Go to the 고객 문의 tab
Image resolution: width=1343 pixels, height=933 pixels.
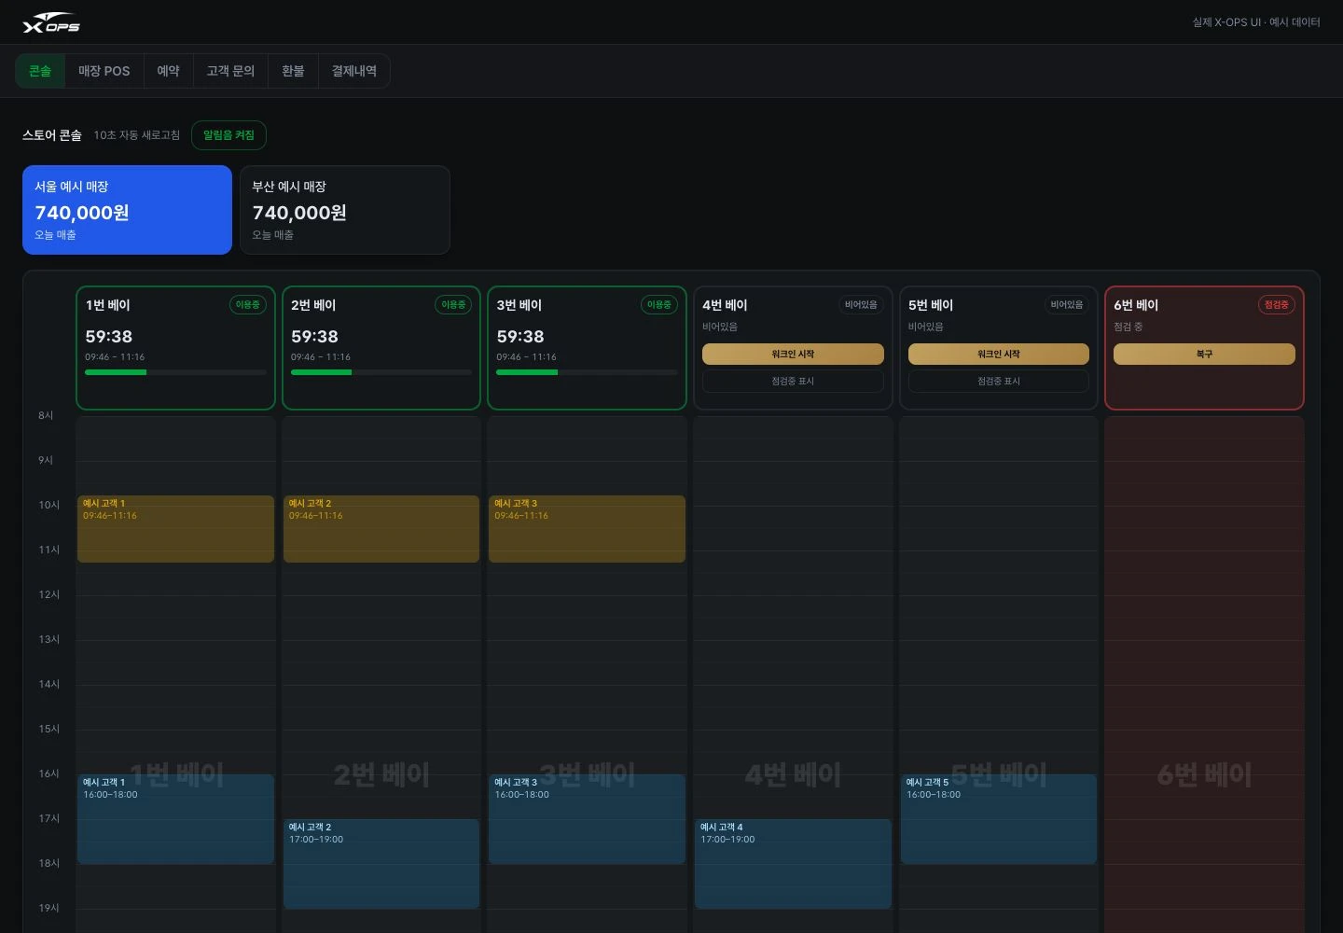point(230,71)
